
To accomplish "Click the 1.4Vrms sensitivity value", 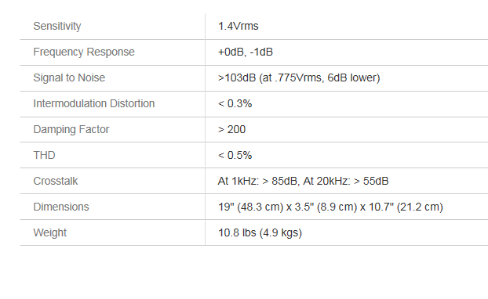I will click(x=238, y=26).
